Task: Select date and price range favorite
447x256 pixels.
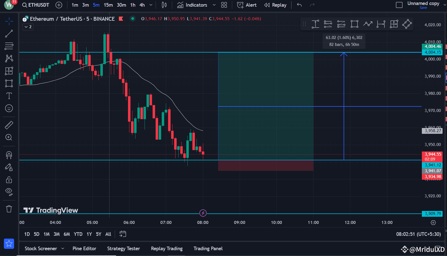Action: pyautogui.click(x=394, y=24)
